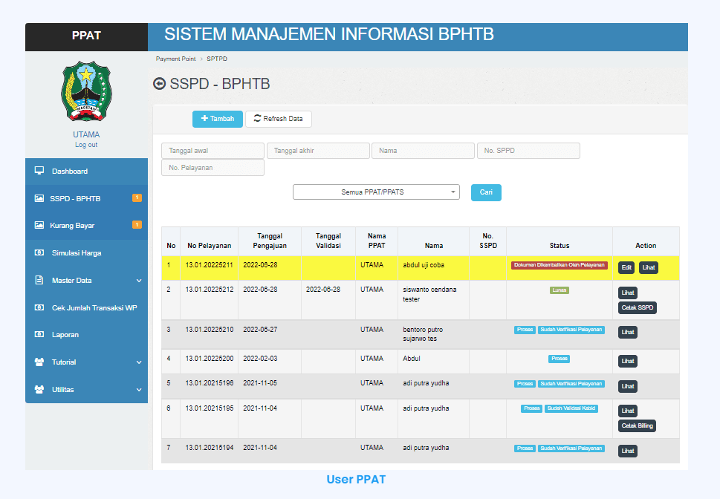Click Lihat for siswanto cendana tester row
The width and height of the screenshot is (720, 499).
point(628,293)
